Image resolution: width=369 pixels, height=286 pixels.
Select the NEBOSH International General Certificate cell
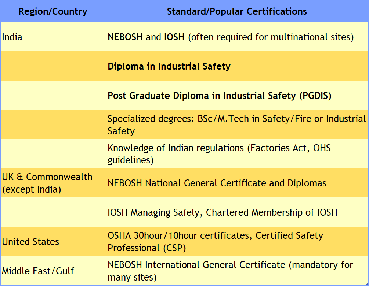coord(230,271)
